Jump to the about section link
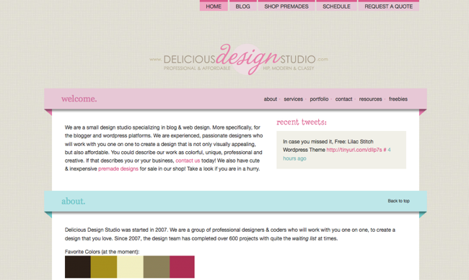This screenshot has width=469, height=280. (271, 99)
